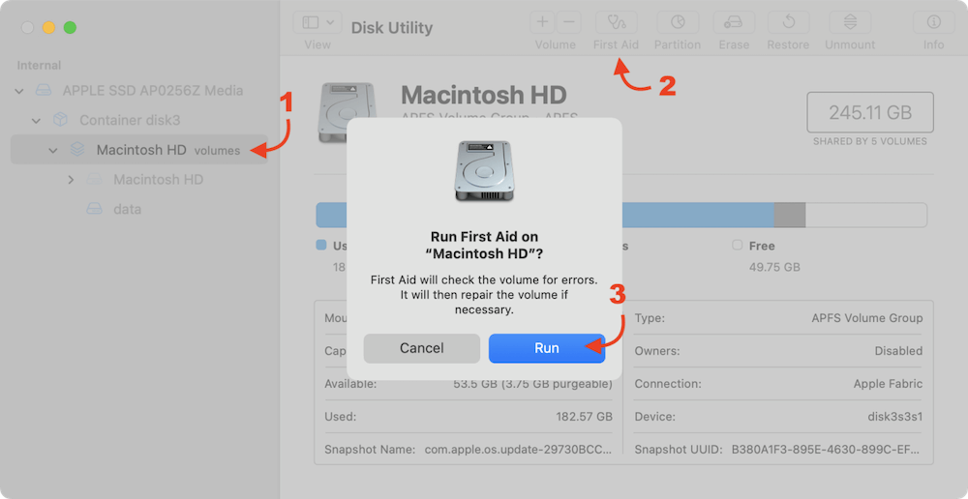This screenshot has height=499, width=968.
Task: Click the Owners Disabled value
Action: coord(898,351)
